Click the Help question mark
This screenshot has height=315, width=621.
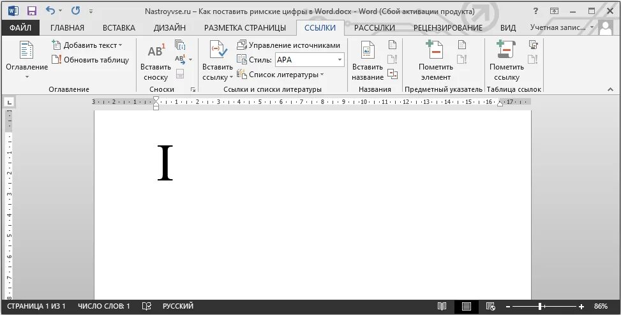[x=535, y=11]
